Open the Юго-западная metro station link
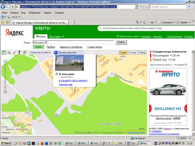 (x=161, y=55)
